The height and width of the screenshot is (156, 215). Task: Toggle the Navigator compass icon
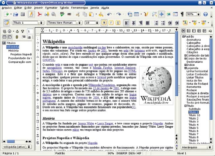pos(161,14)
